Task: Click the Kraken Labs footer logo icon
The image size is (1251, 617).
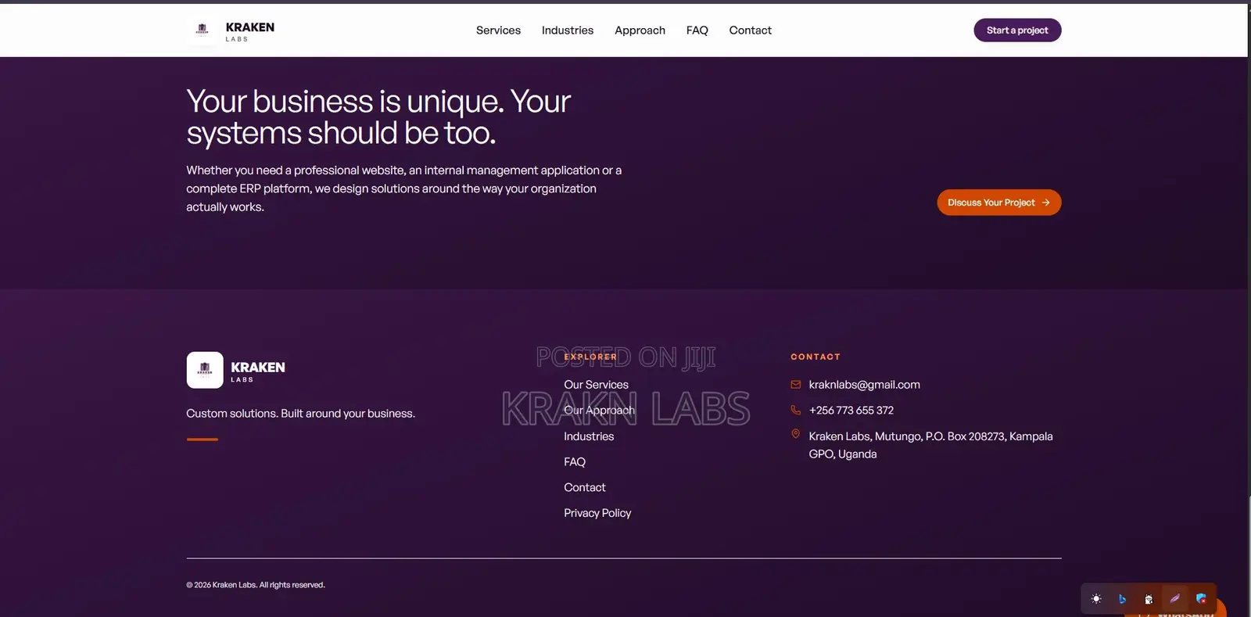Action: (205, 370)
